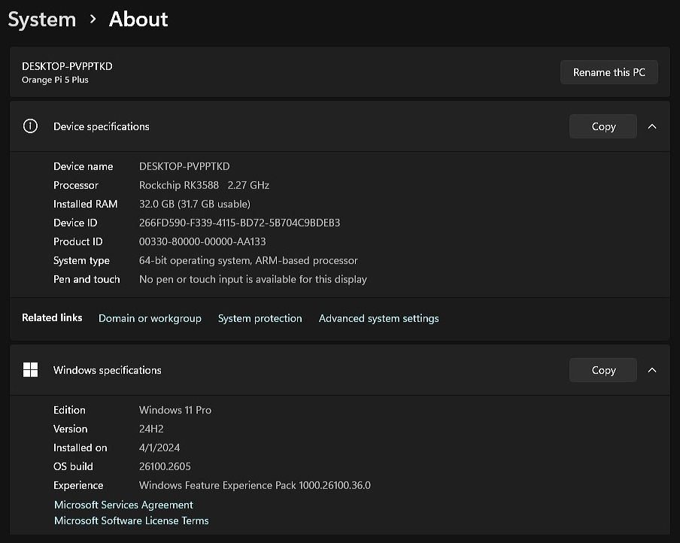
Task: Open the Microsoft Services Agreement
Action: pyautogui.click(x=123, y=505)
